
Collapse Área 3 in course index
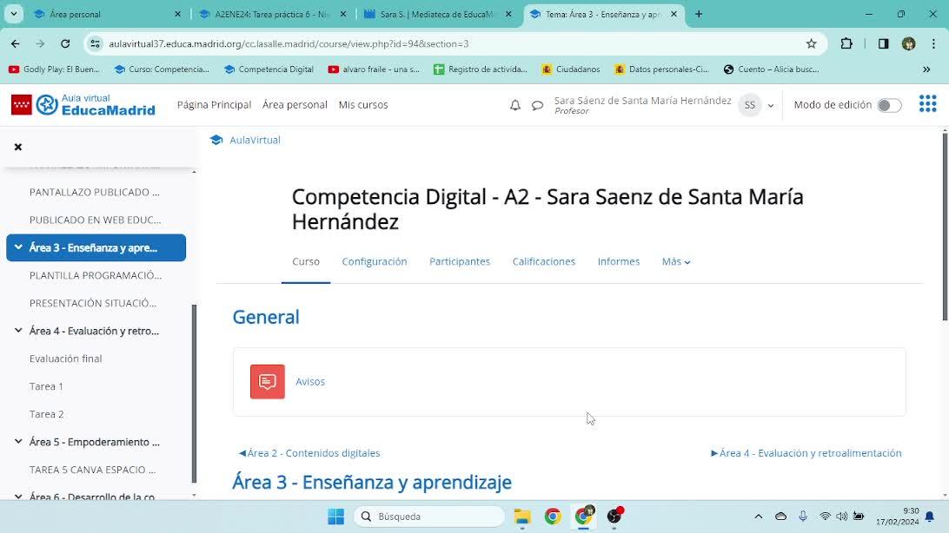[x=18, y=247]
